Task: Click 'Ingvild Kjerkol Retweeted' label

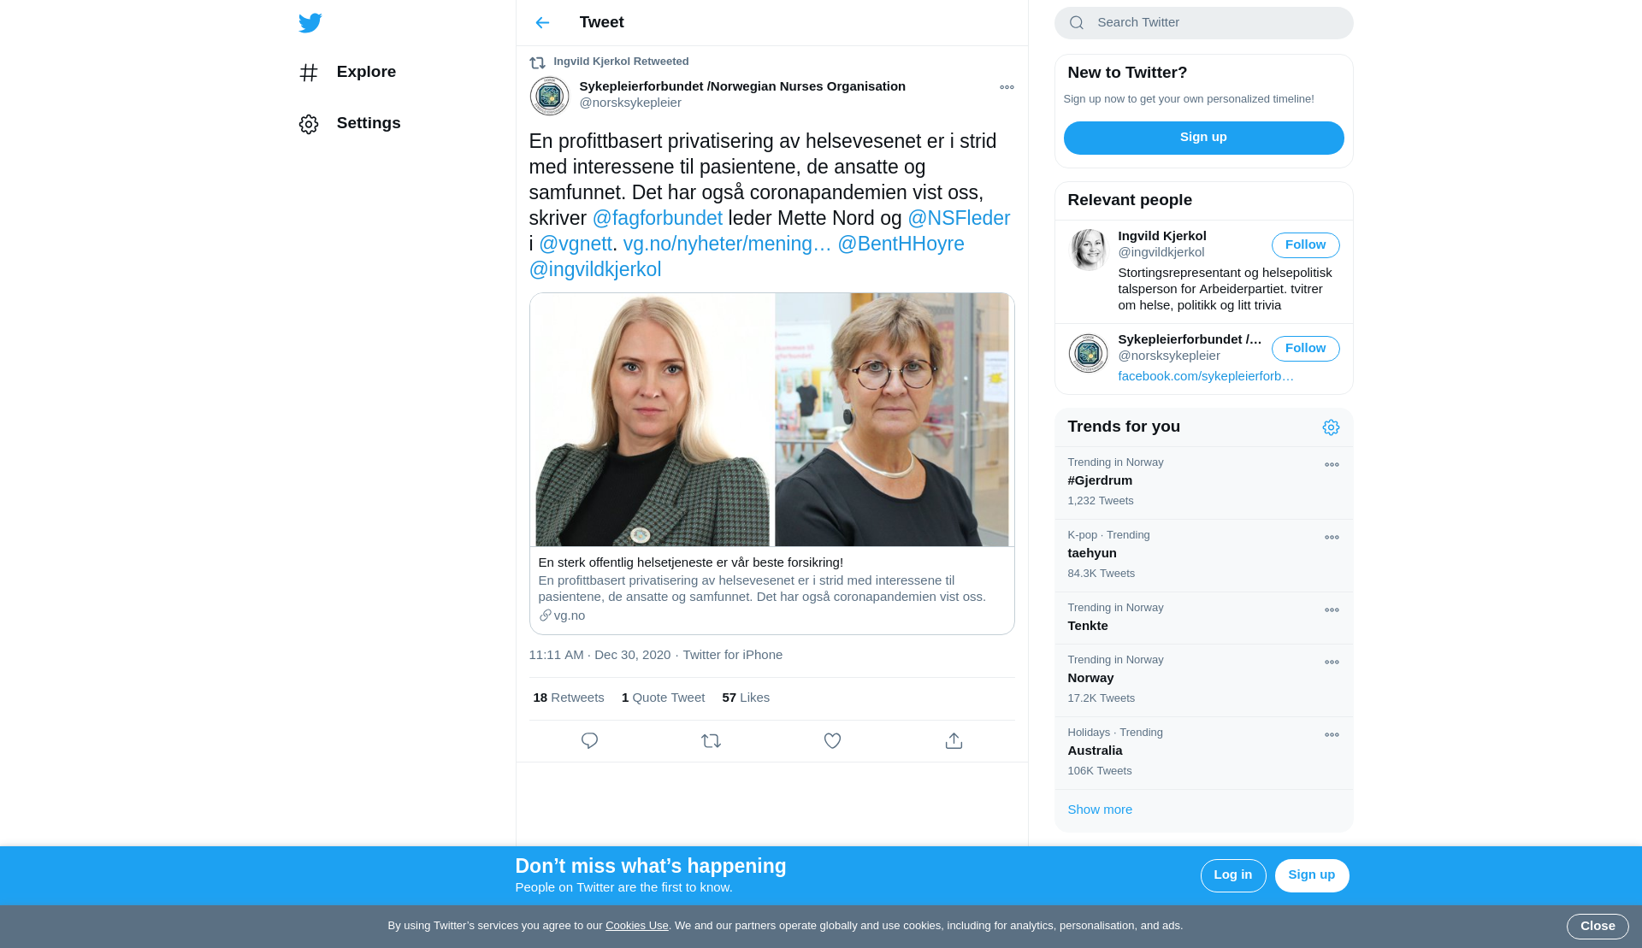Action: [x=621, y=62]
